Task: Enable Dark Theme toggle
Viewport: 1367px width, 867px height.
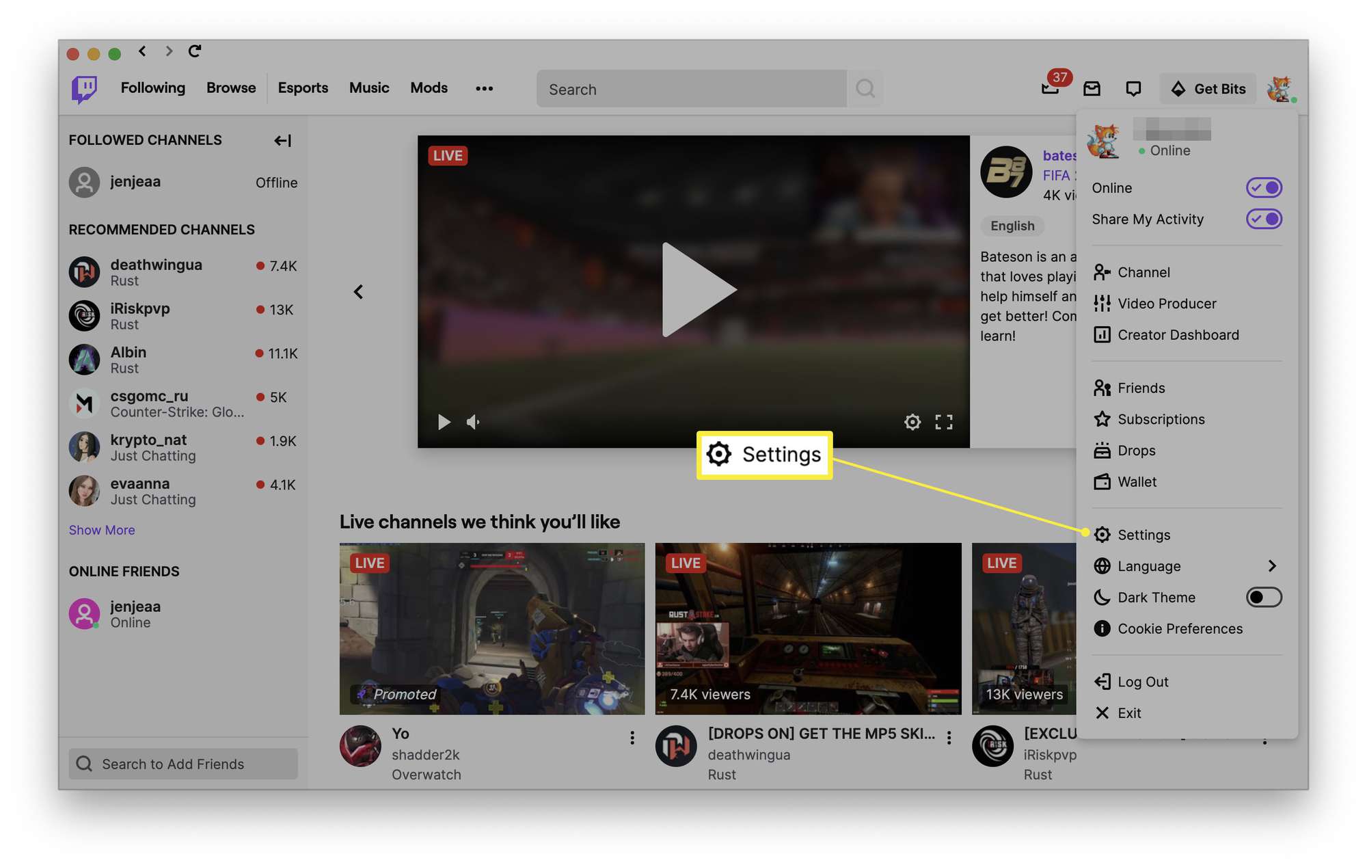Action: click(1264, 596)
